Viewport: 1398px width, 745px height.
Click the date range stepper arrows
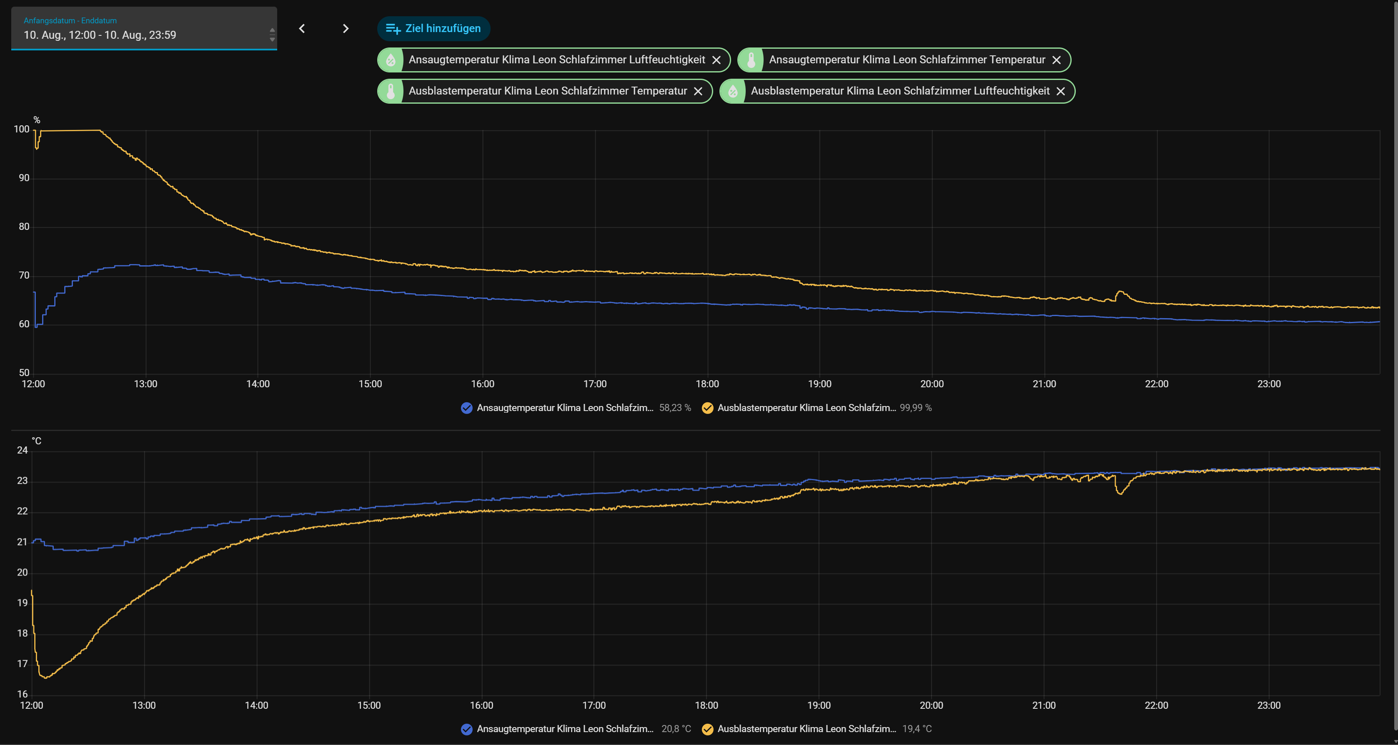coord(273,35)
